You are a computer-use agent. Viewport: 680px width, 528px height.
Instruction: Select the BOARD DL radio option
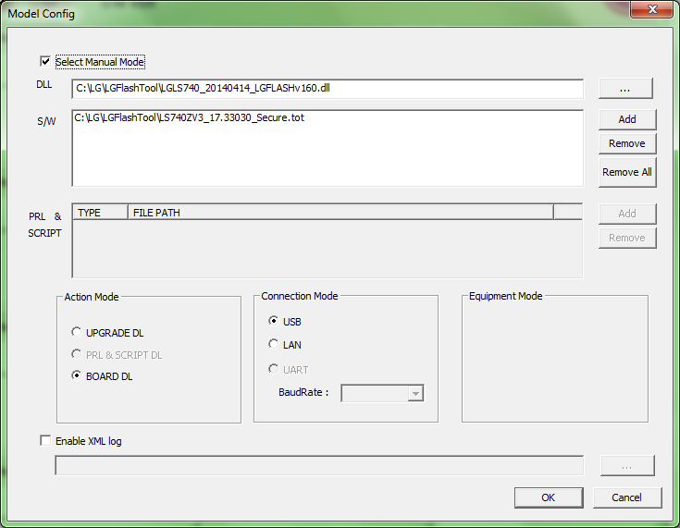point(77,376)
